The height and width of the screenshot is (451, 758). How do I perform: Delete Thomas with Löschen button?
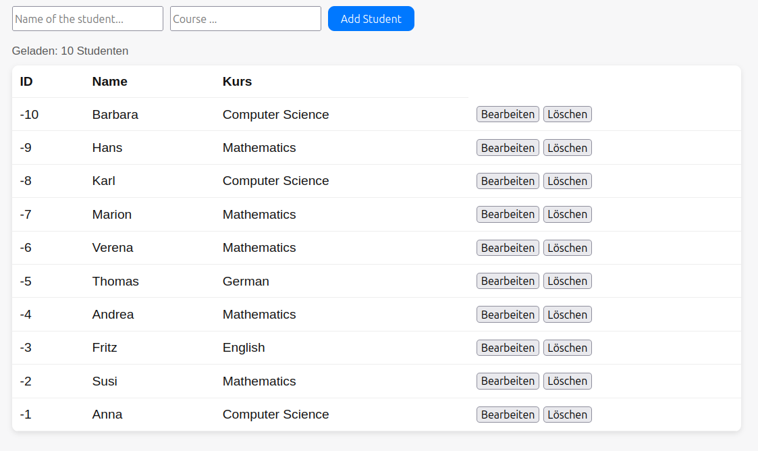point(567,281)
